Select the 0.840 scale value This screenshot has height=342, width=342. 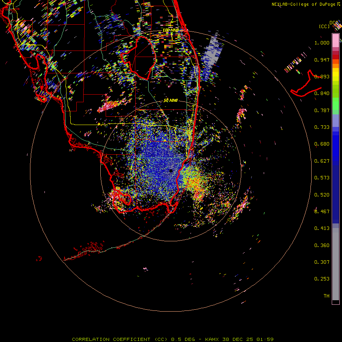tap(322, 93)
